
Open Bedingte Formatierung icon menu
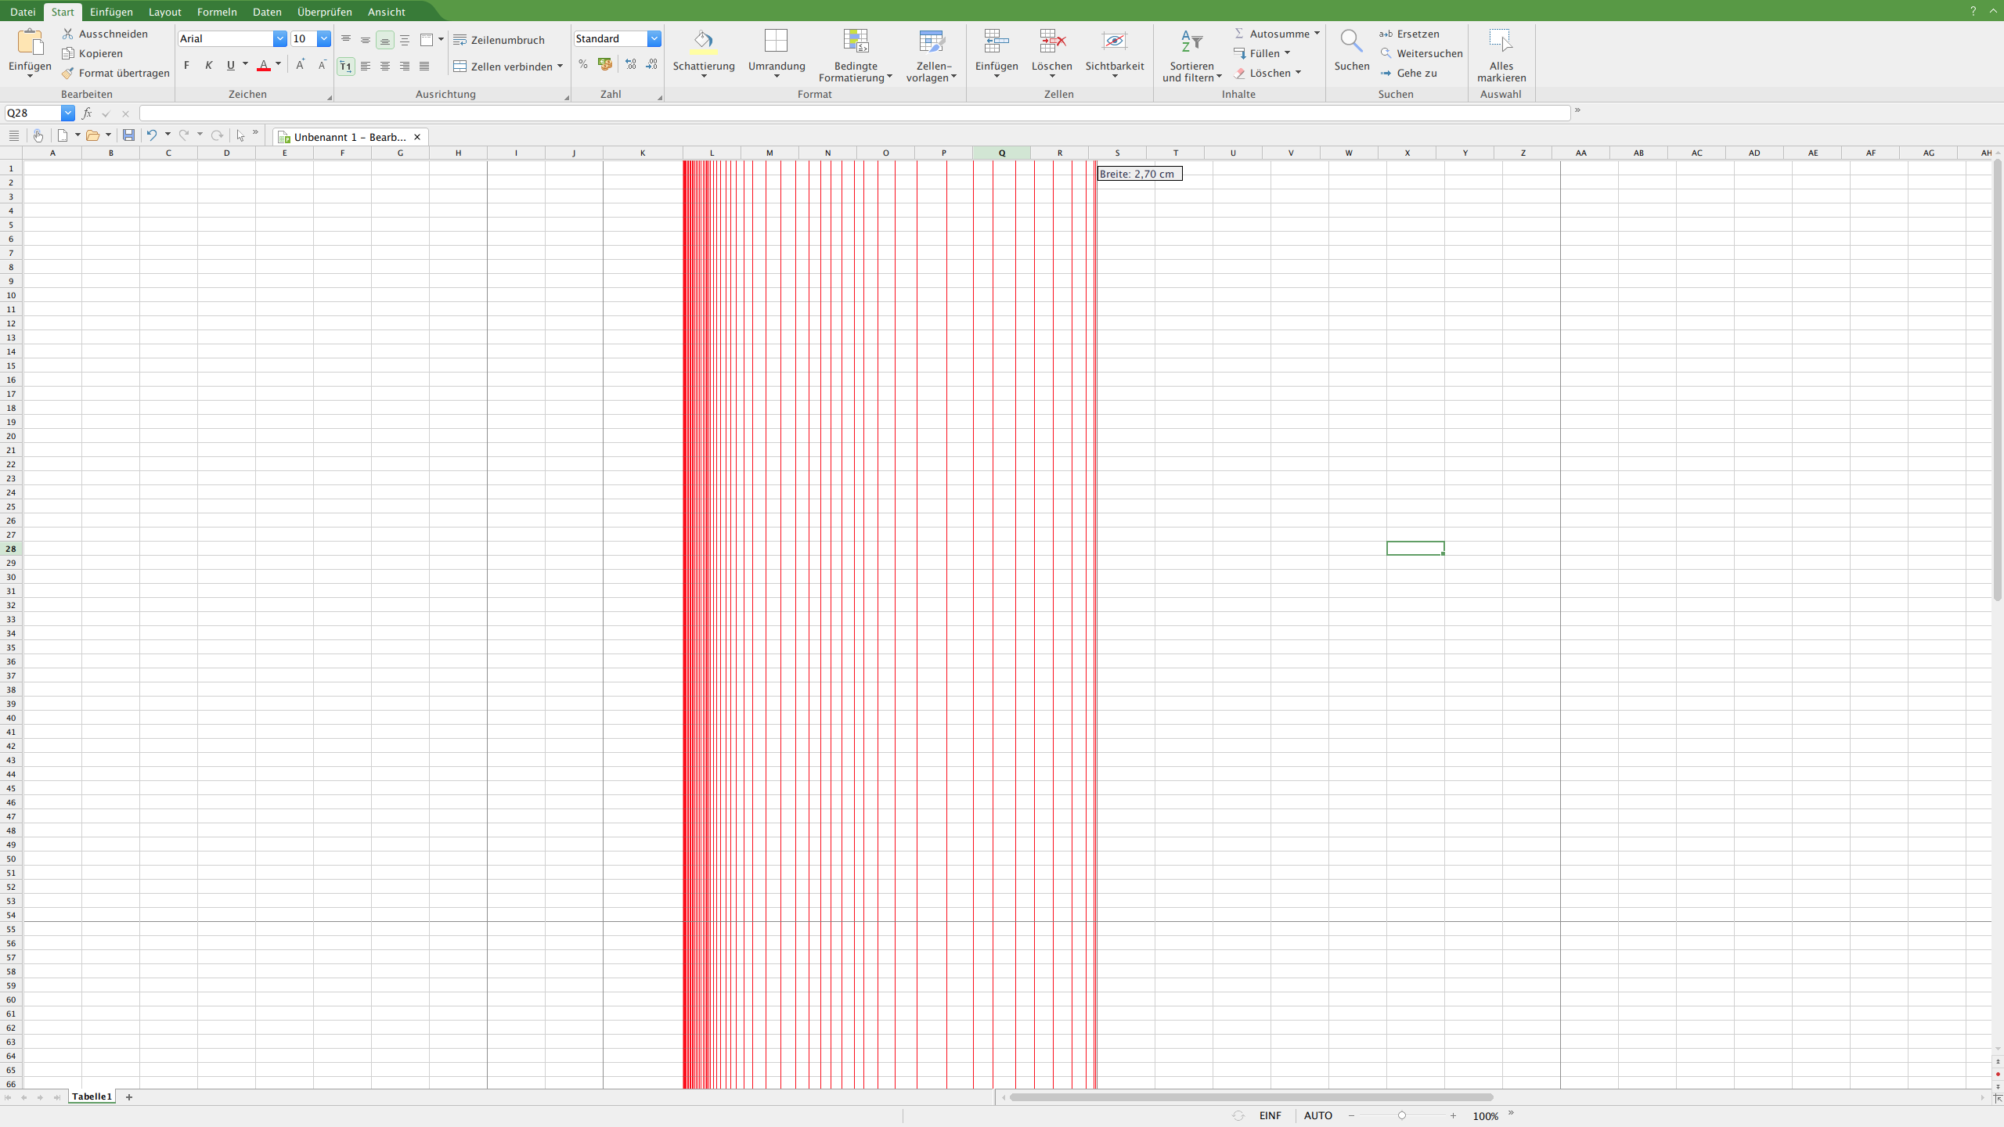pos(855,41)
